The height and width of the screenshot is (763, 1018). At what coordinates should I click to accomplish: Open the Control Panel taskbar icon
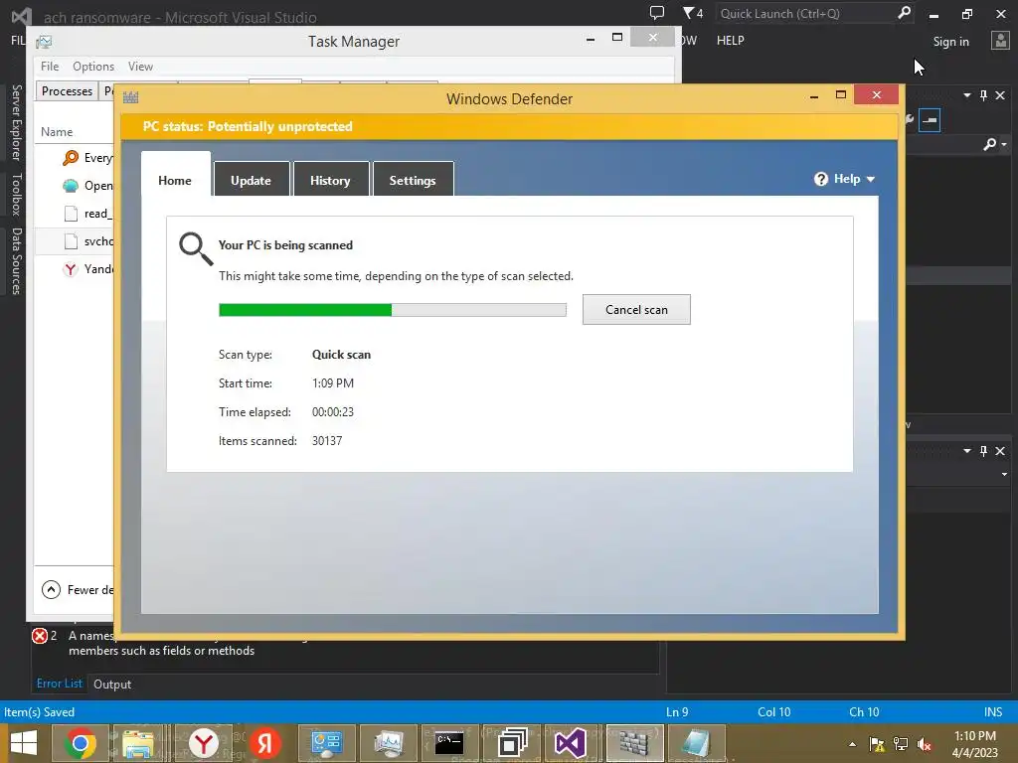point(326,743)
